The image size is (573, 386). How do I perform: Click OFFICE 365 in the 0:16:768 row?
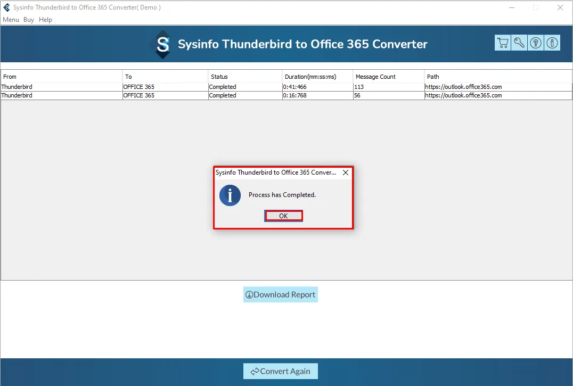pyautogui.click(x=165, y=95)
